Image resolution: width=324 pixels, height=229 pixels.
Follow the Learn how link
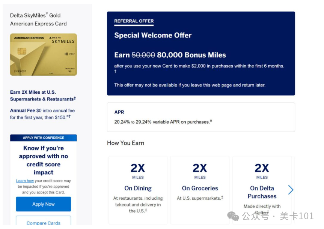[x=25, y=181]
